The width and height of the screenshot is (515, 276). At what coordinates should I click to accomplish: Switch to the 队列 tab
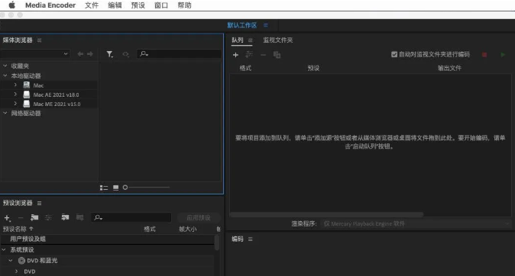[x=238, y=40]
